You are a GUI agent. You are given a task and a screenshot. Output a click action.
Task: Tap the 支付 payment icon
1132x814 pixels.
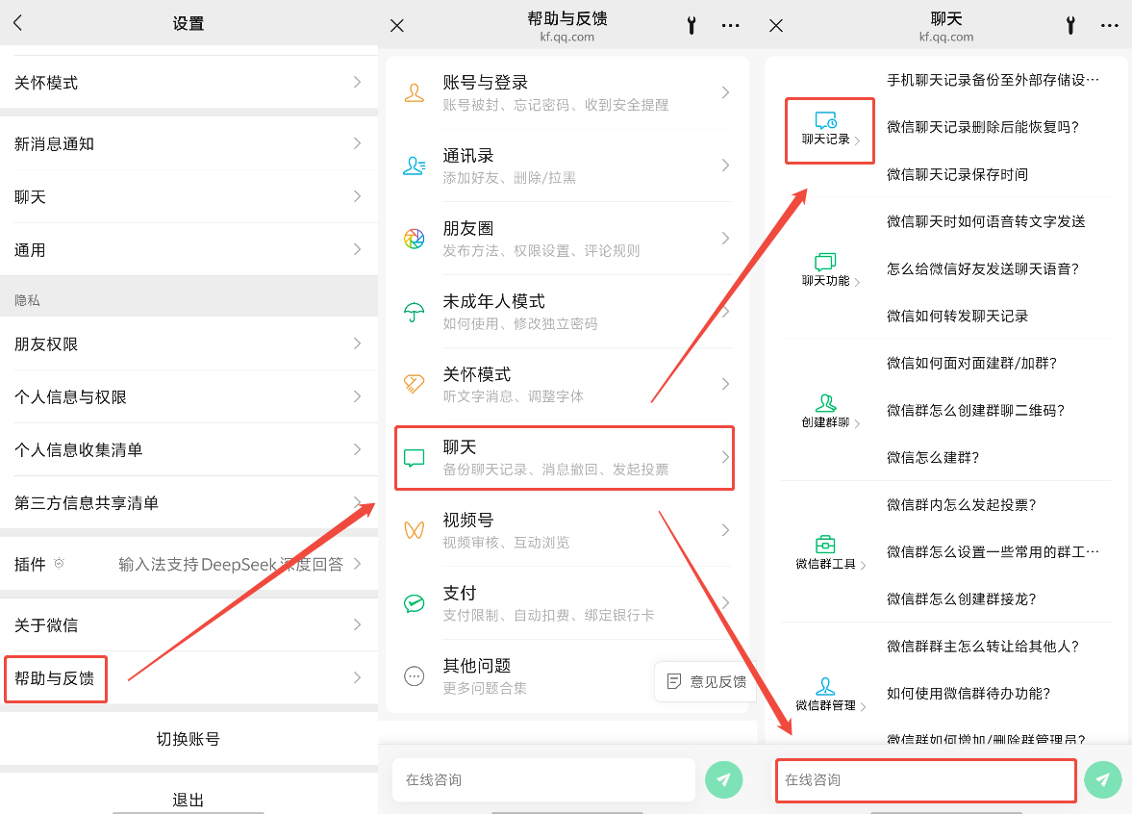click(414, 603)
